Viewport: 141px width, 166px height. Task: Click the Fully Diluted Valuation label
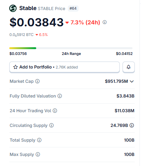(x=33, y=96)
